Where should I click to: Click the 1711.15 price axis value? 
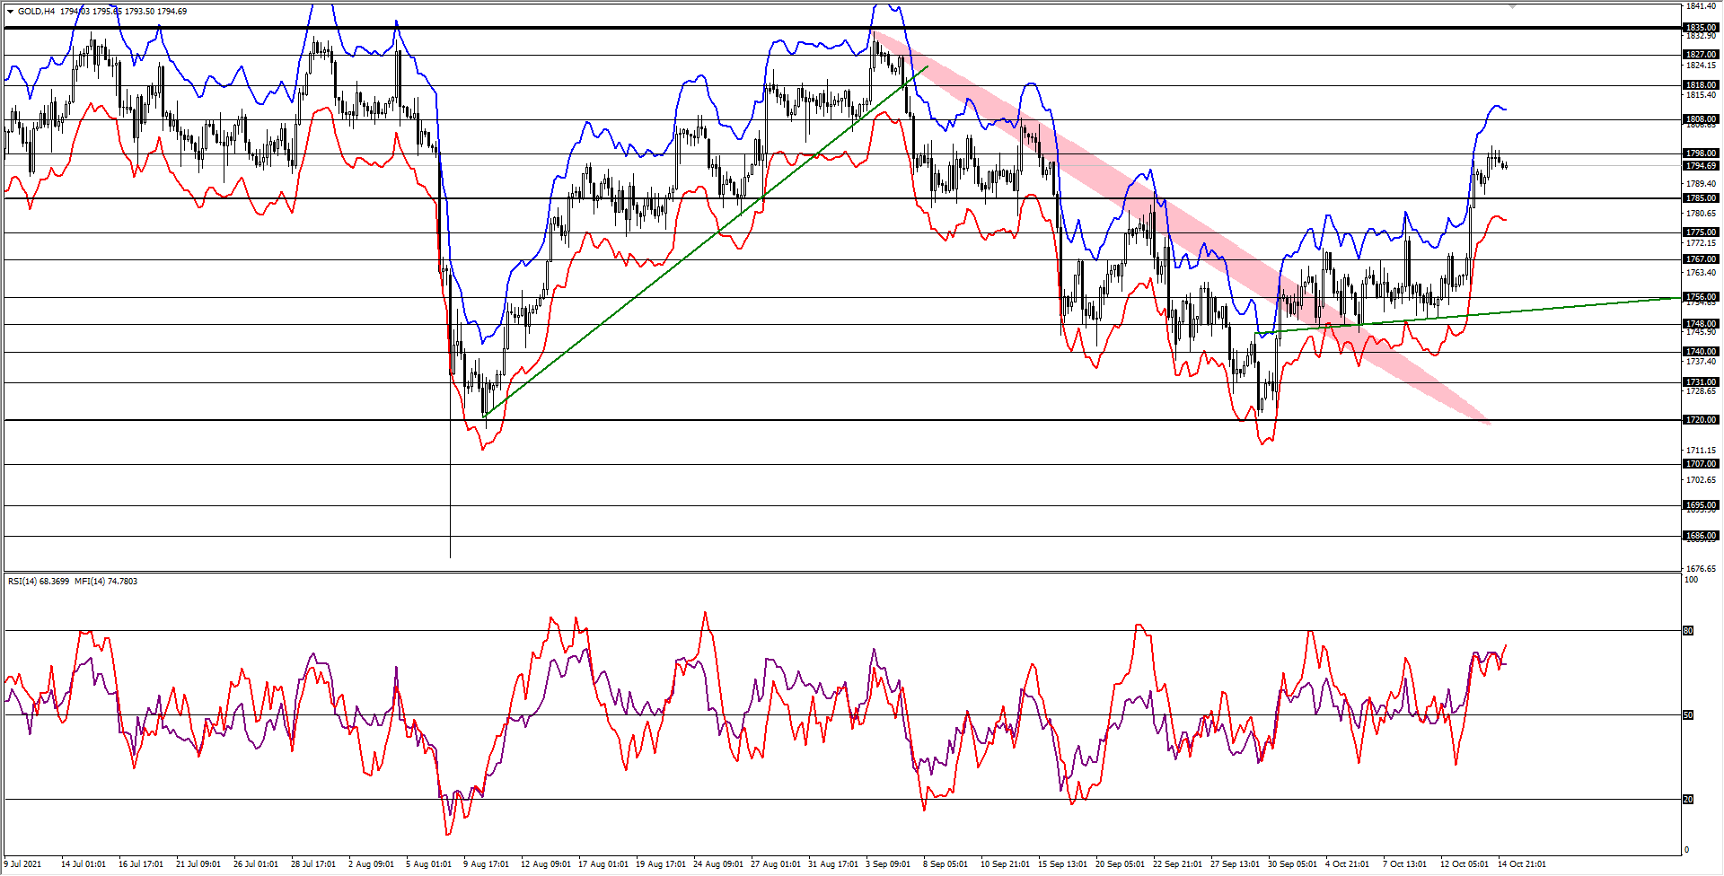click(1701, 451)
